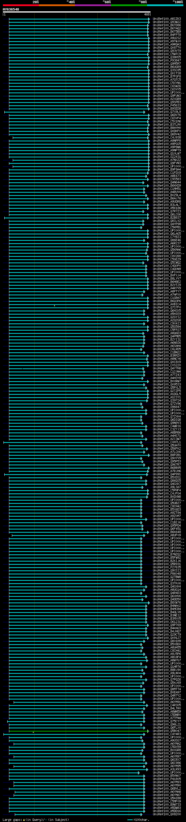Image resolution: width=186 pixels, height=822 pixels.
Task: Select hit UniRef100_Q6F451
Action: click(x=167, y=529)
